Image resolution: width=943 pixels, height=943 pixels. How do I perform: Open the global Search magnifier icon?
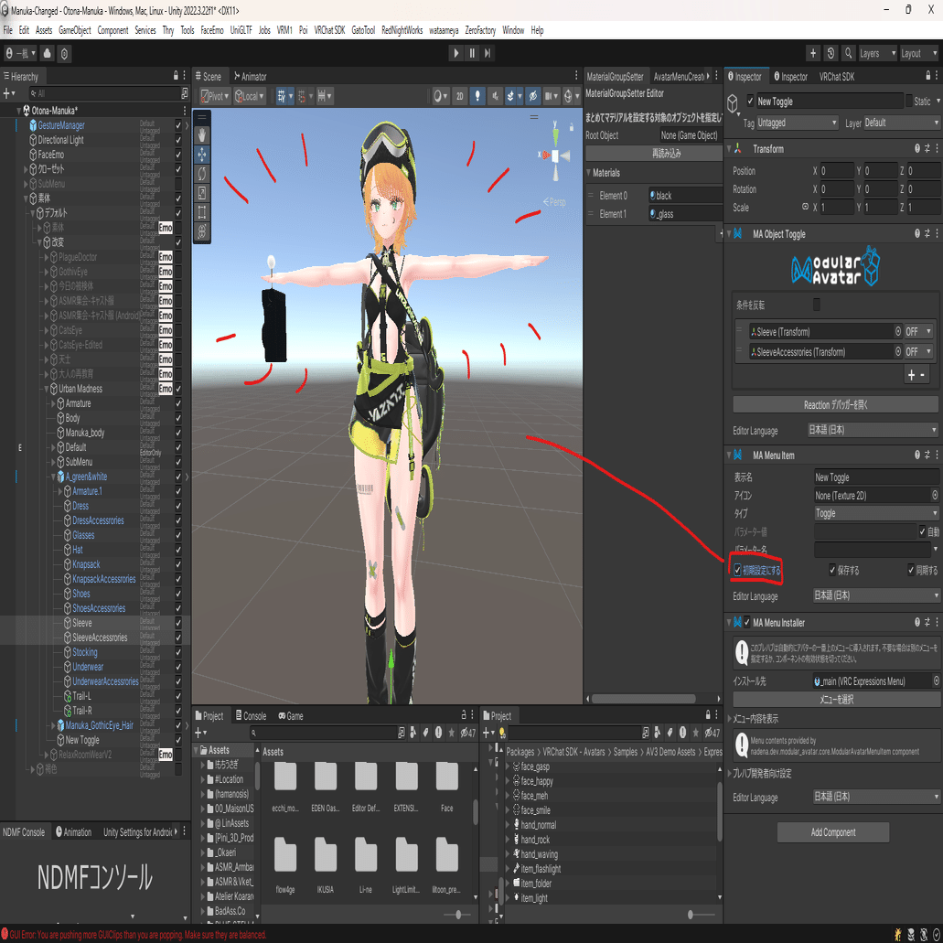click(x=848, y=53)
